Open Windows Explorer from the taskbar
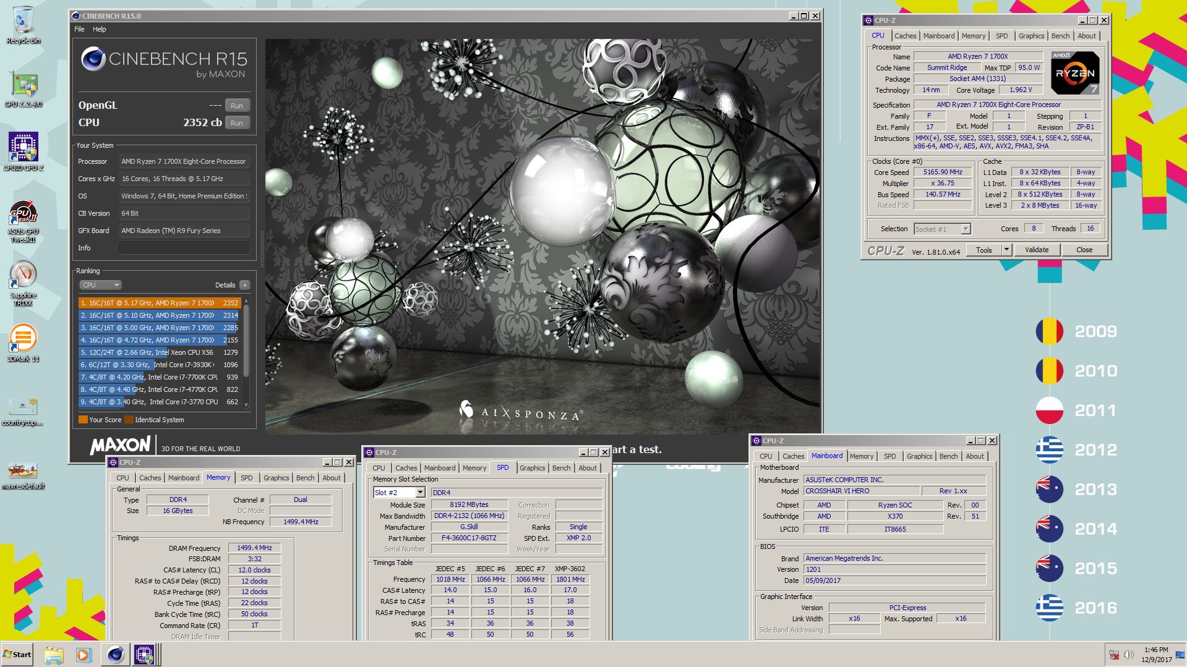Screen dimensions: 1187x667 (54, 655)
